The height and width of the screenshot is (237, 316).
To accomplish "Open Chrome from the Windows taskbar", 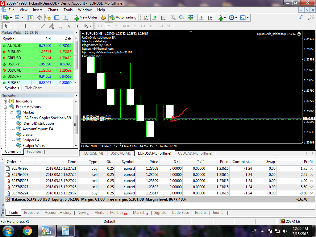I will click(27, 231).
